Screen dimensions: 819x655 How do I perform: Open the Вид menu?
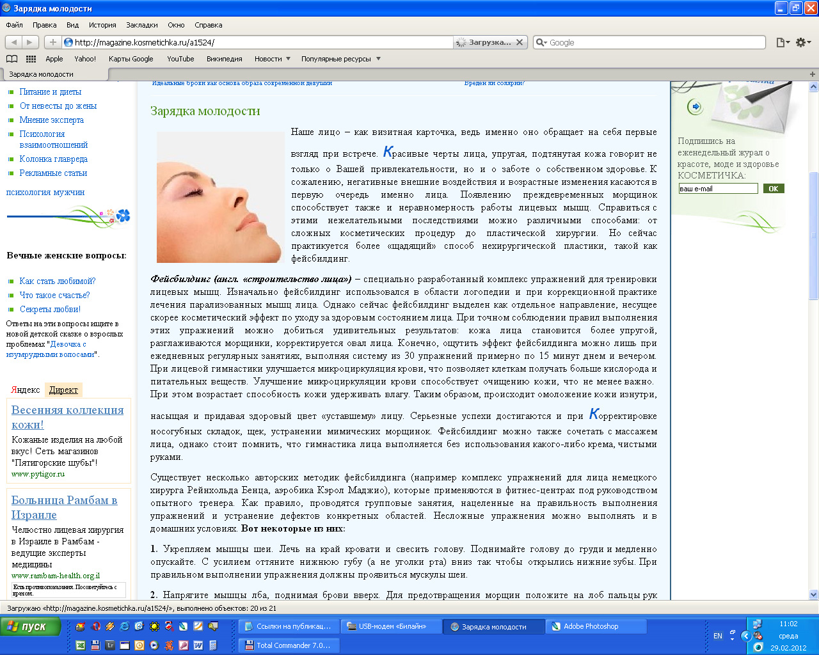(x=72, y=25)
